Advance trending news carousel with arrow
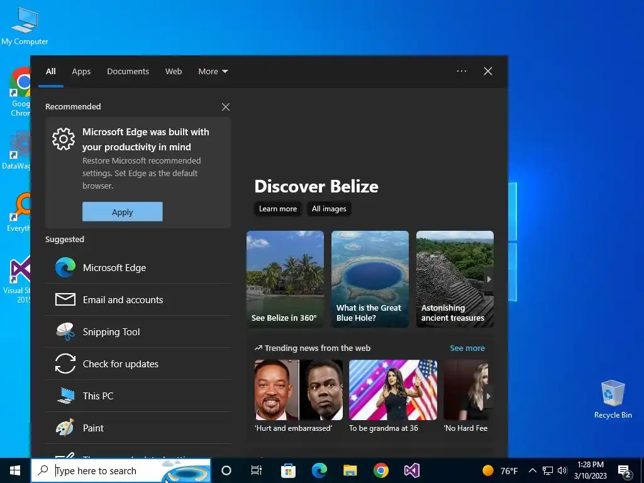Viewport: 644px width, 483px height. 488,396
